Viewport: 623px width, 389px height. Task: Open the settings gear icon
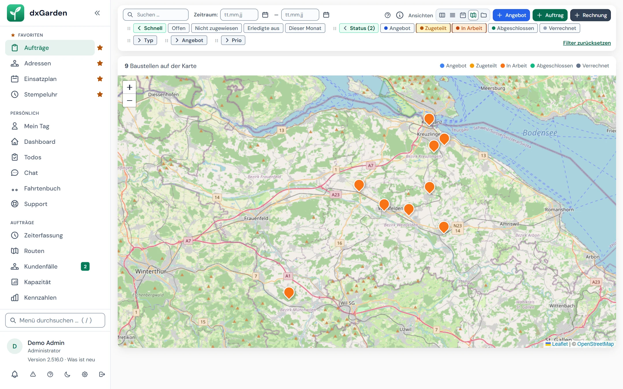(x=85, y=374)
